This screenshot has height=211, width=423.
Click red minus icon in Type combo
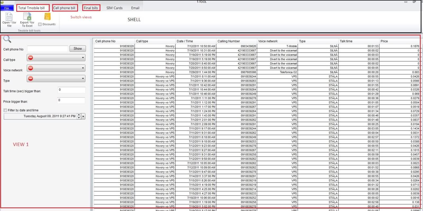[x=31, y=79]
